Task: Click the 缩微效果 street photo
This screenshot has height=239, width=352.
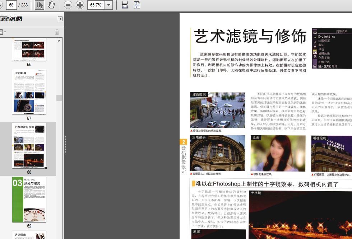Action: pyautogui.click(x=218, y=110)
